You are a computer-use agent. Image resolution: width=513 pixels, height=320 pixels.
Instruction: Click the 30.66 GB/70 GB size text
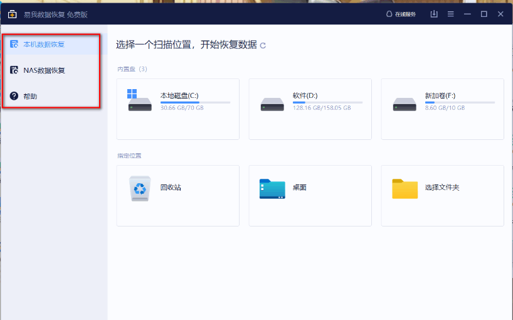tap(182, 108)
